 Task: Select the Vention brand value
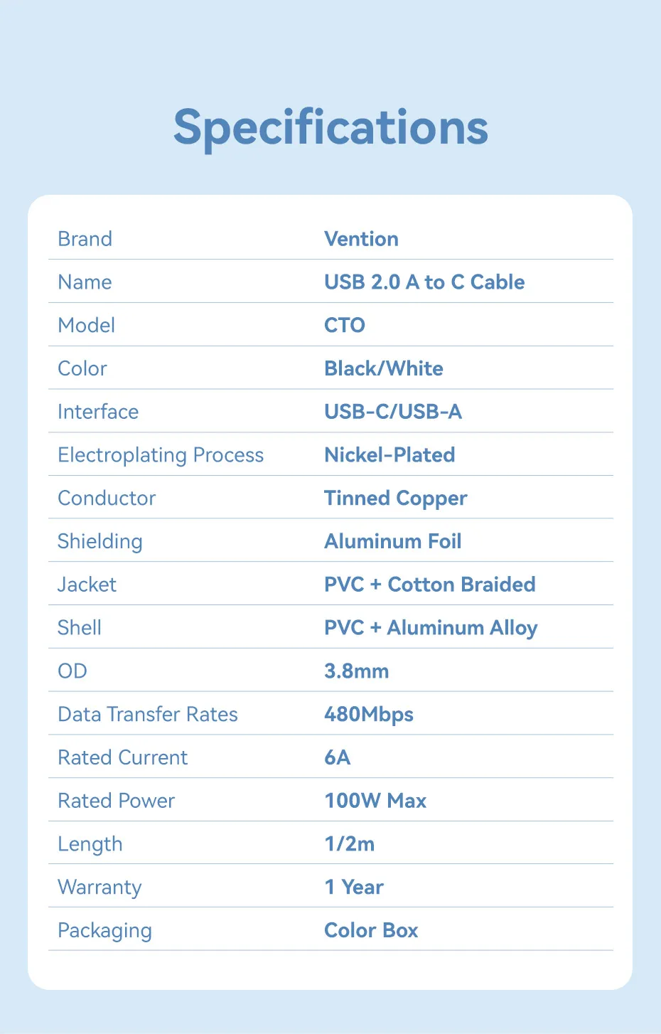361,239
